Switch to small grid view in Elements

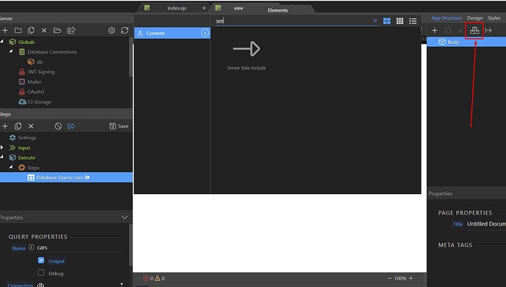pos(400,21)
